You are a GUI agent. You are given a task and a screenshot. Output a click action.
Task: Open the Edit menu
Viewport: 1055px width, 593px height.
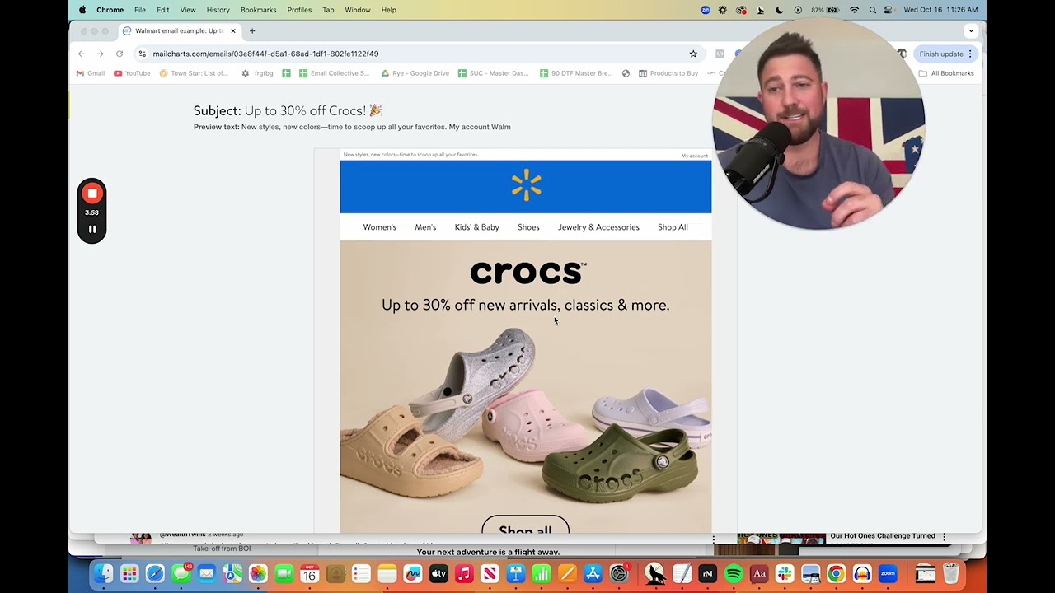(x=163, y=10)
